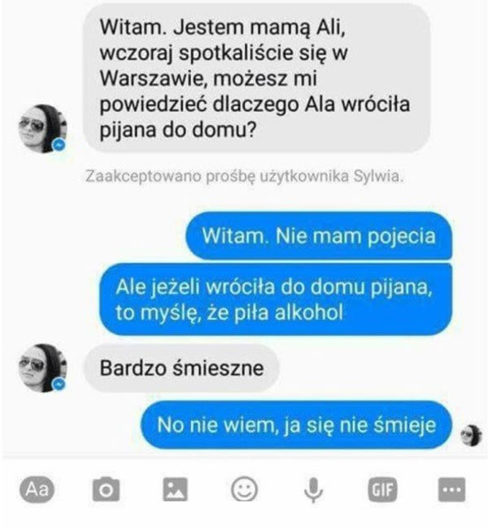The image size is (488, 527).
Task: Select the 'Jestem mamą Ali' message bubble
Action: 257,78
